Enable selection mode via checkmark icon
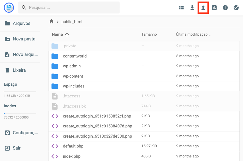Image resolution: width=243 pixels, height=161 pixels. point(236,8)
